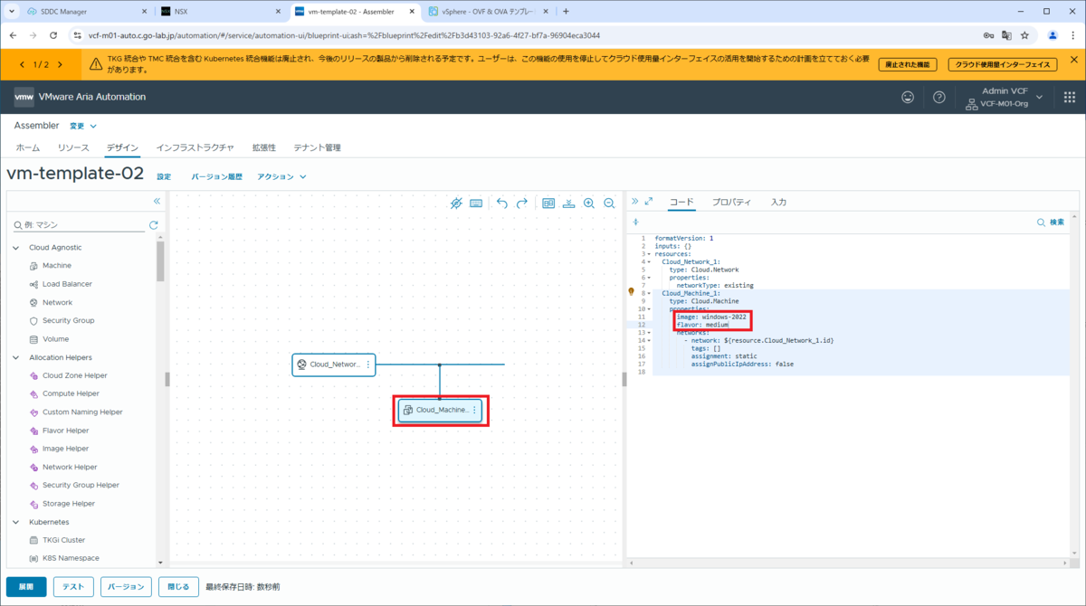Screen dimensions: 1086x606
Task: Open the browser password key icon
Action: 988,35
